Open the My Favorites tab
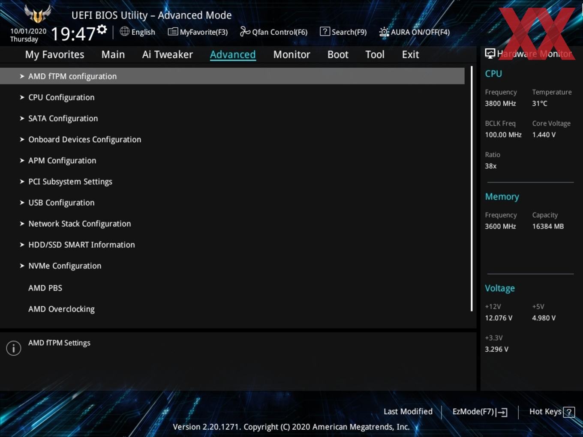Screen dimensions: 583x437 coord(54,54)
